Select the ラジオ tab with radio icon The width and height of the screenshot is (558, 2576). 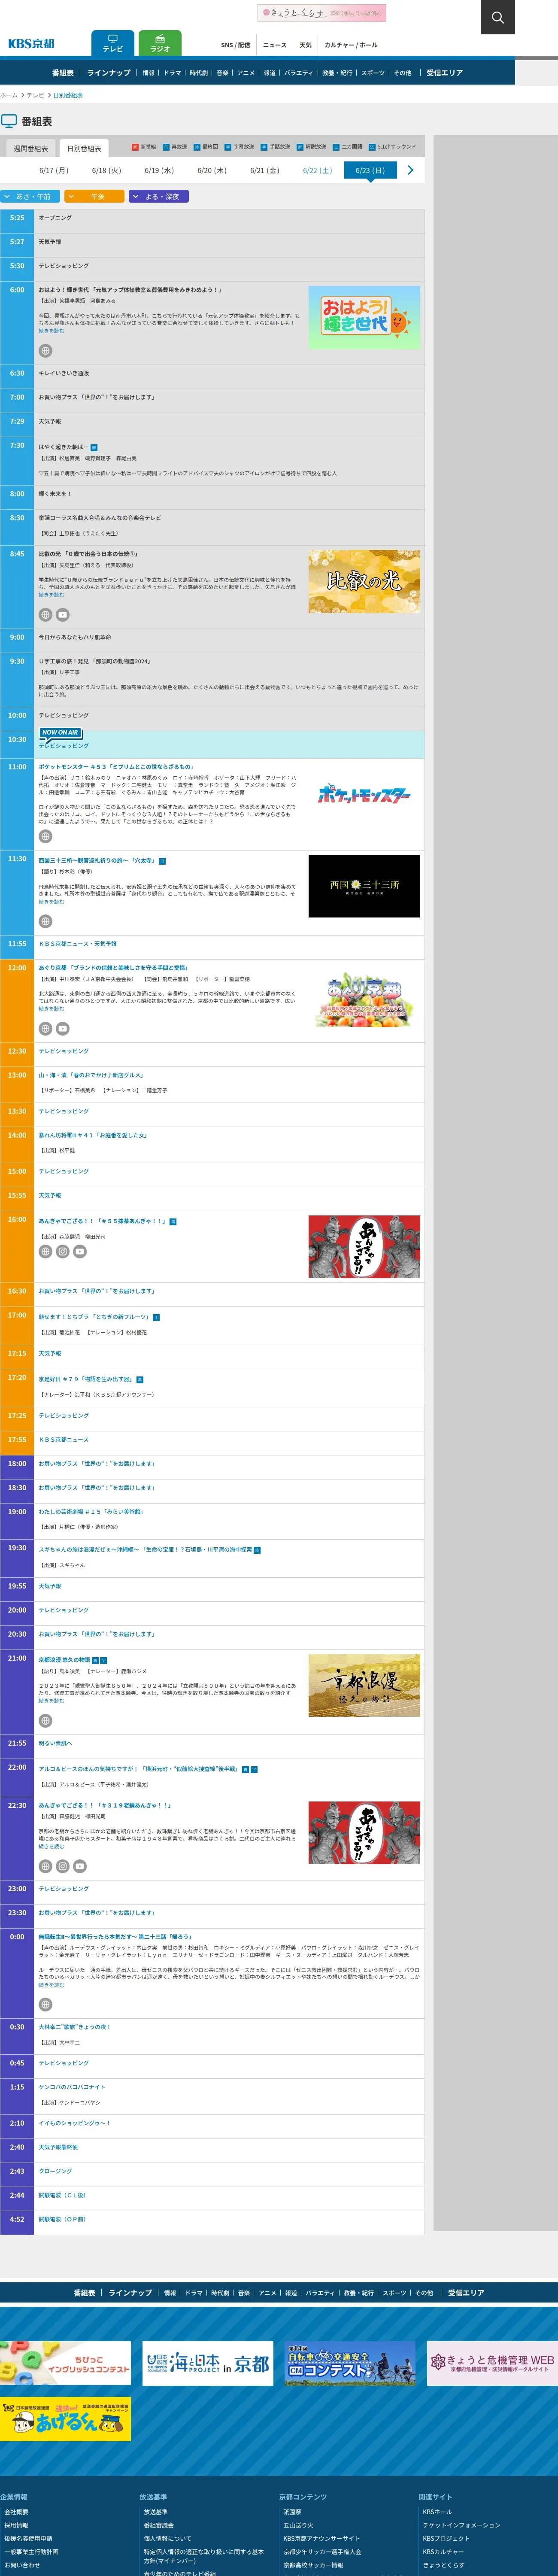click(x=160, y=43)
